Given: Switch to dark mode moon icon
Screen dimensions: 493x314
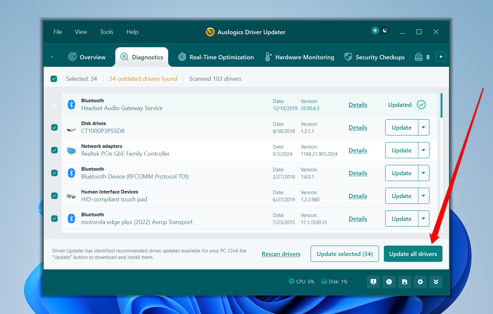Looking at the screenshot, I should (385, 31).
